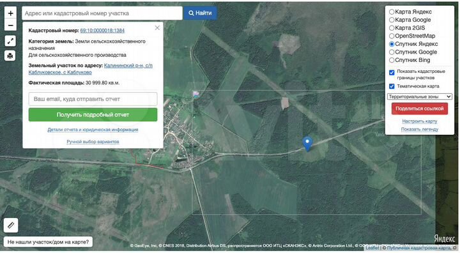The width and height of the screenshot is (460, 253).
Task: Open Ручной выбор вариантов link
Action: tap(93, 142)
